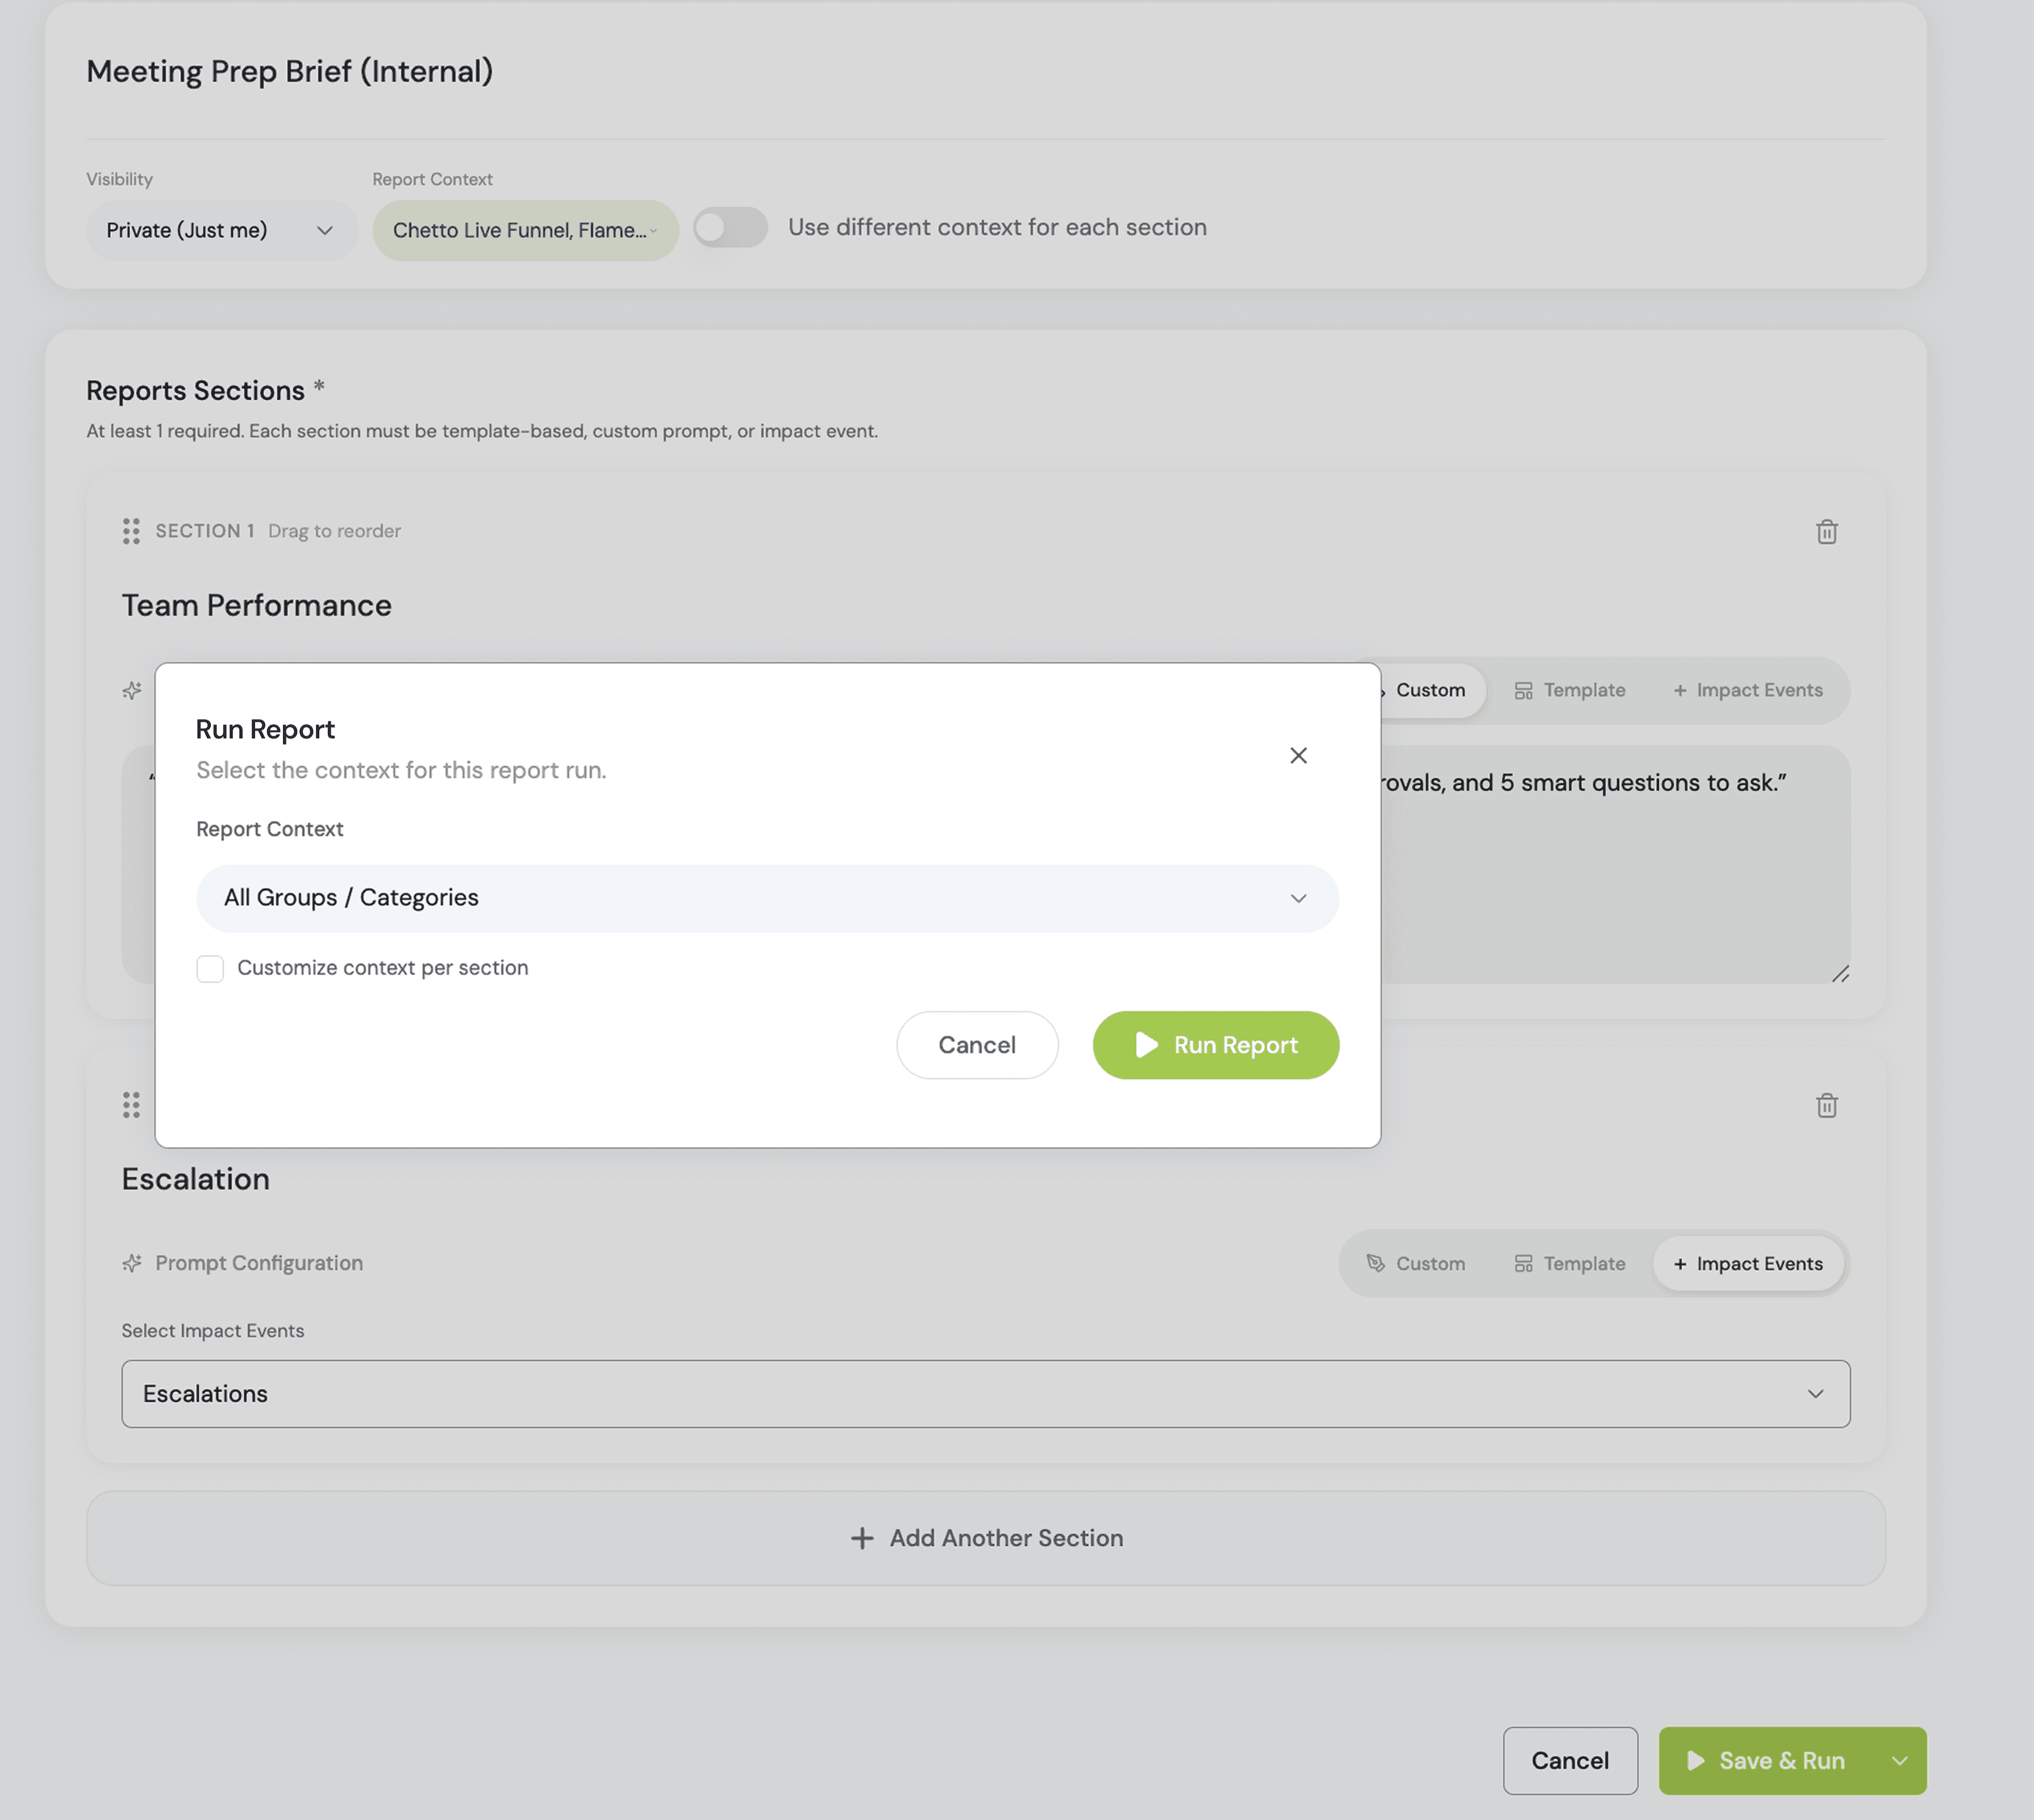Toggle Use different context for each section
This screenshot has width=2034, height=1820.
(x=730, y=227)
